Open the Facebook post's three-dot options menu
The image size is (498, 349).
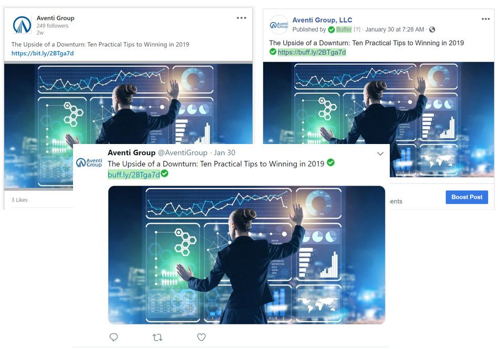click(485, 19)
